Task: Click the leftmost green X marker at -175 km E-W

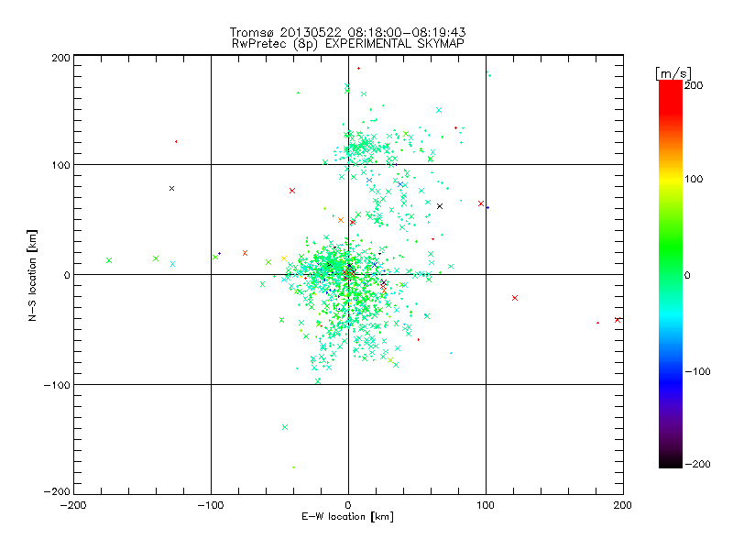Action: click(x=109, y=260)
